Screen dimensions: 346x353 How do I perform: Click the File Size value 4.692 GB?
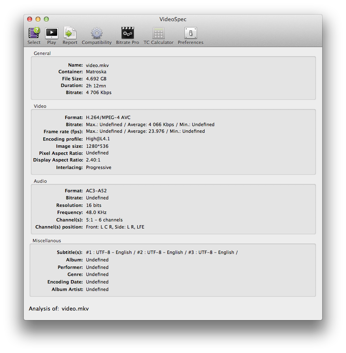[x=96, y=79]
